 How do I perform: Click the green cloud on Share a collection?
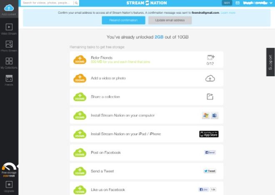click(x=80, y=97)
